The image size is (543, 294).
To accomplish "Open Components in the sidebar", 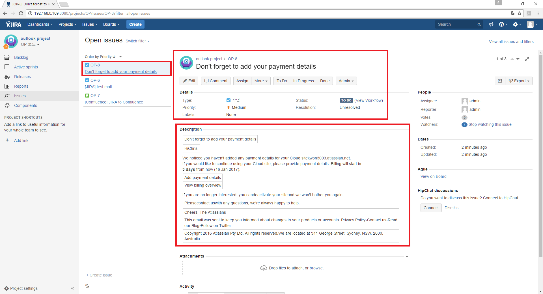I will tap(25, 105).
